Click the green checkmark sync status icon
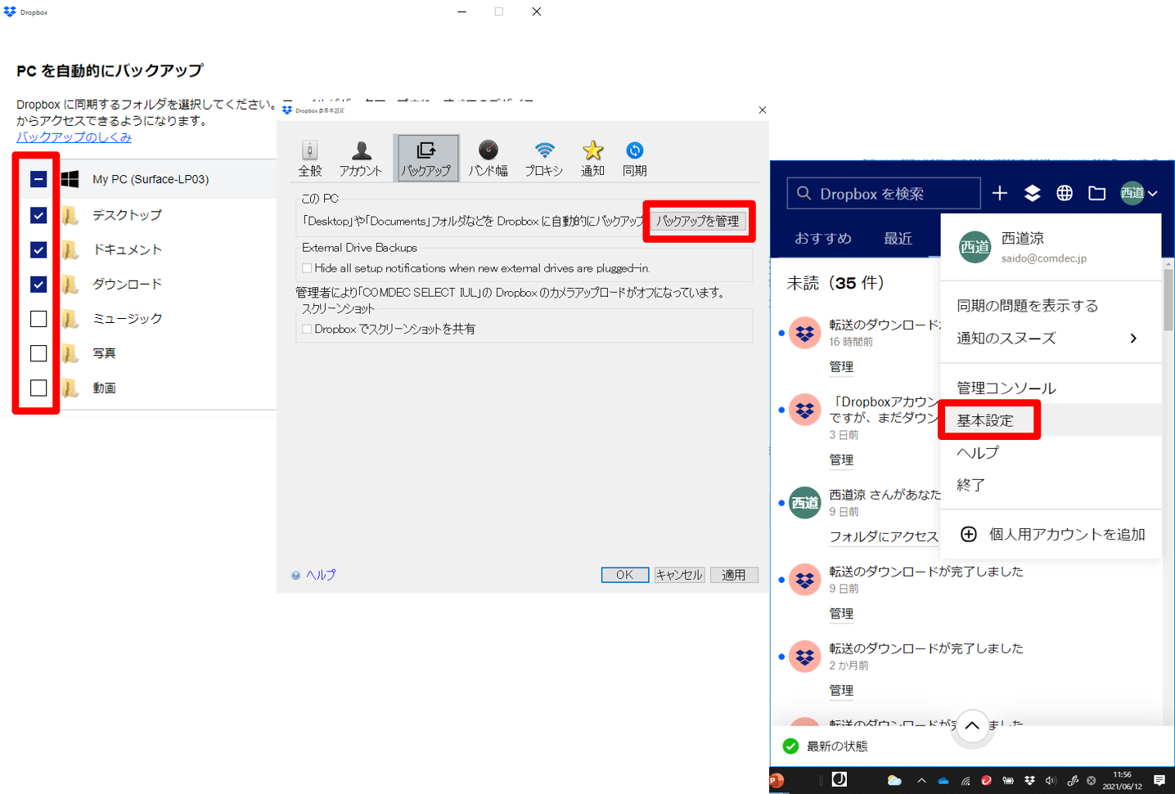 790,746
